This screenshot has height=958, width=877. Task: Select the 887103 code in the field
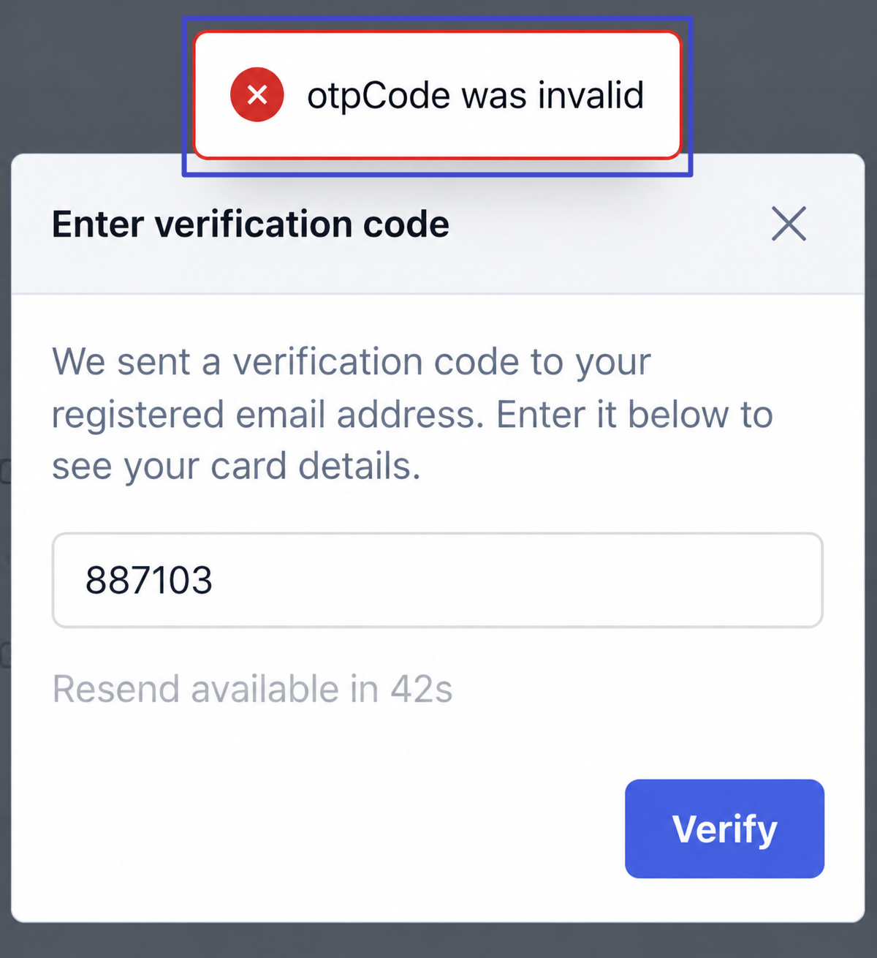coord(149,580)
